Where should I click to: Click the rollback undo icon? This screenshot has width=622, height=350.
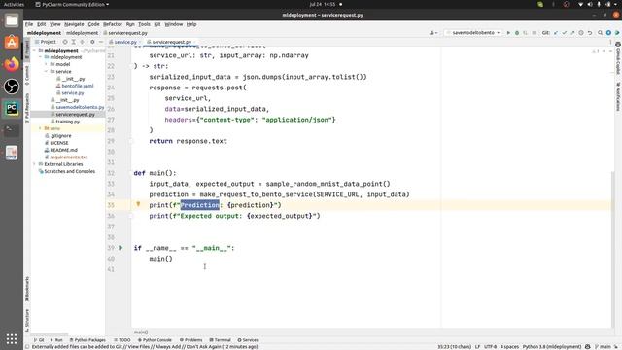(590, 33)
